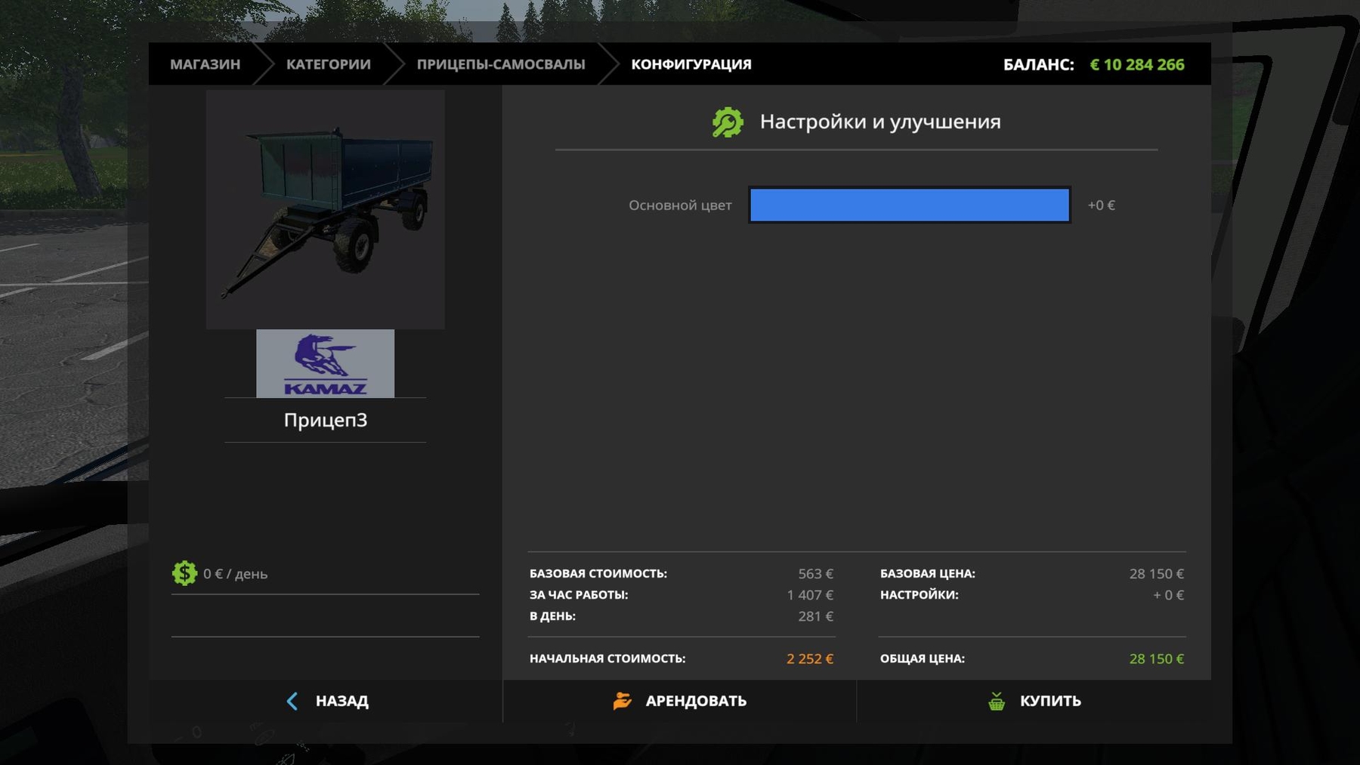The height and width of the screenshot is (765, 1360).
Task: Click the orange rent hand icon
Action: (x=622, y=701)
